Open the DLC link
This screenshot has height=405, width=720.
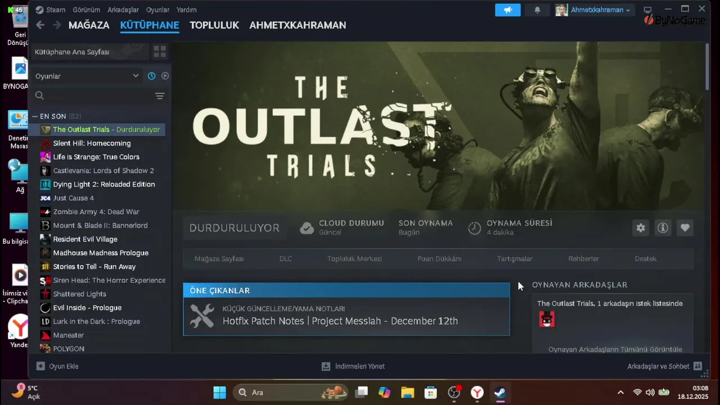pos(286,259)
